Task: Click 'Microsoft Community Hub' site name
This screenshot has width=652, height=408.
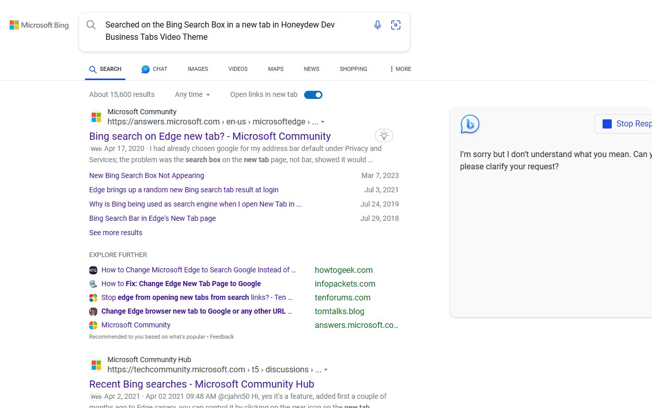Action: [149, 360]
